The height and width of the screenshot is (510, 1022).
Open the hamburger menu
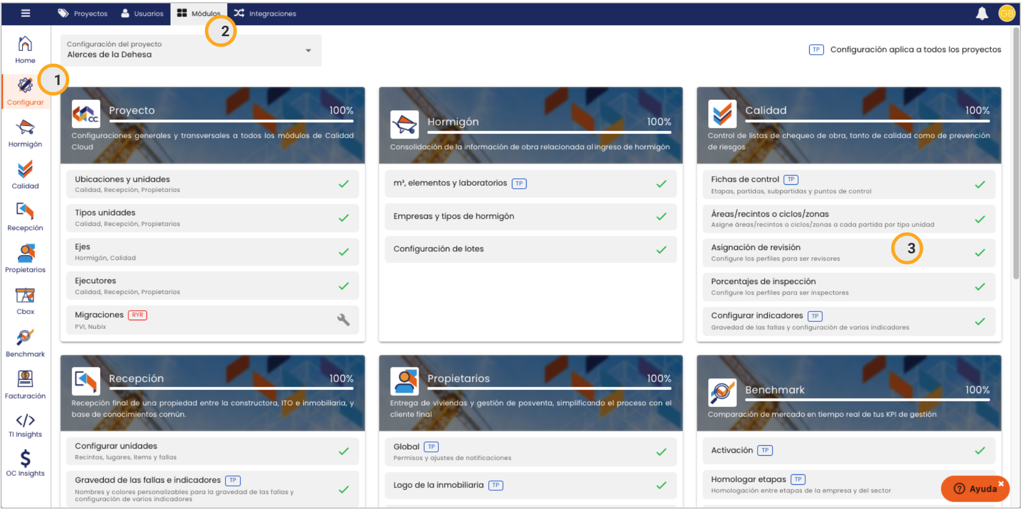pos(26,13)
